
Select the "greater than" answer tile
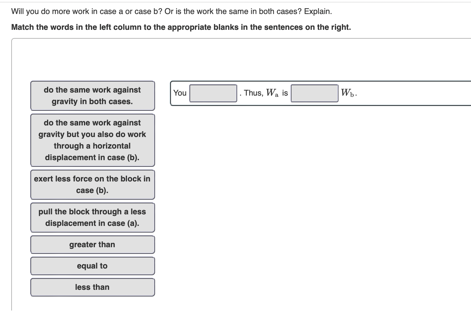[92, 244]
